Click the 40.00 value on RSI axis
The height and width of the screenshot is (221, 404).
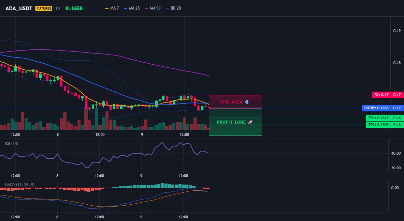pyautogui.click(x=396, y=153)
